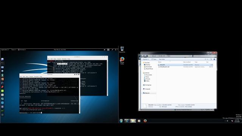Select Desktop under Favorites
Image resolution: width=242 pixels, height=136 pixels.
[x=147, y=65]
